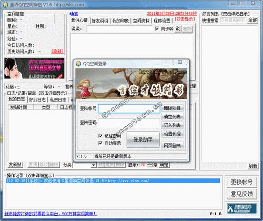Image resolution: width=263 pixels, height=221 pixels.
Task: Switch to the 空间资料 tab
Action: tap(141, 21)
